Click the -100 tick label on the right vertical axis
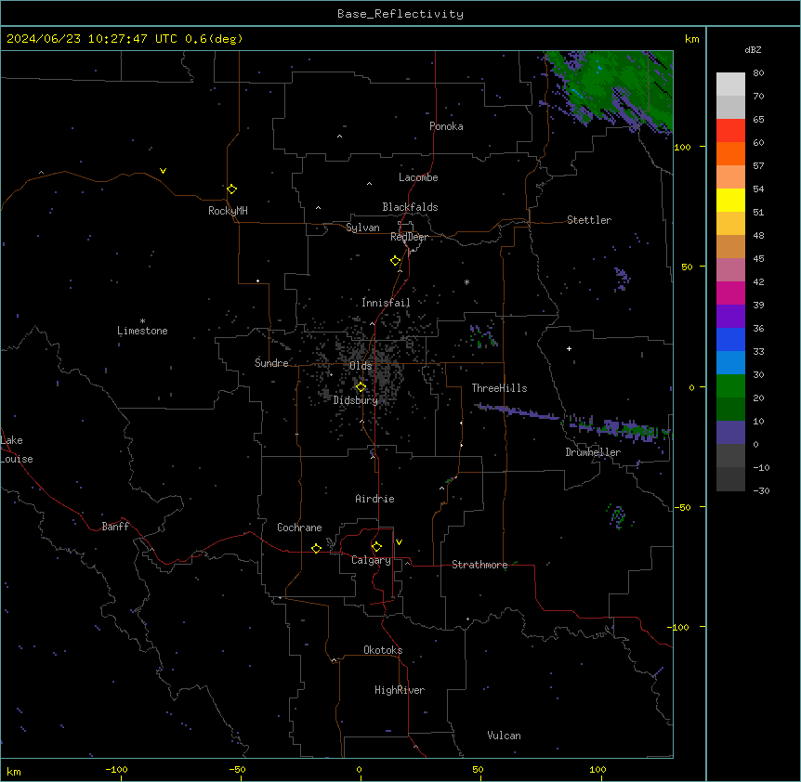801x782 pixels. [x=679, y=627]
